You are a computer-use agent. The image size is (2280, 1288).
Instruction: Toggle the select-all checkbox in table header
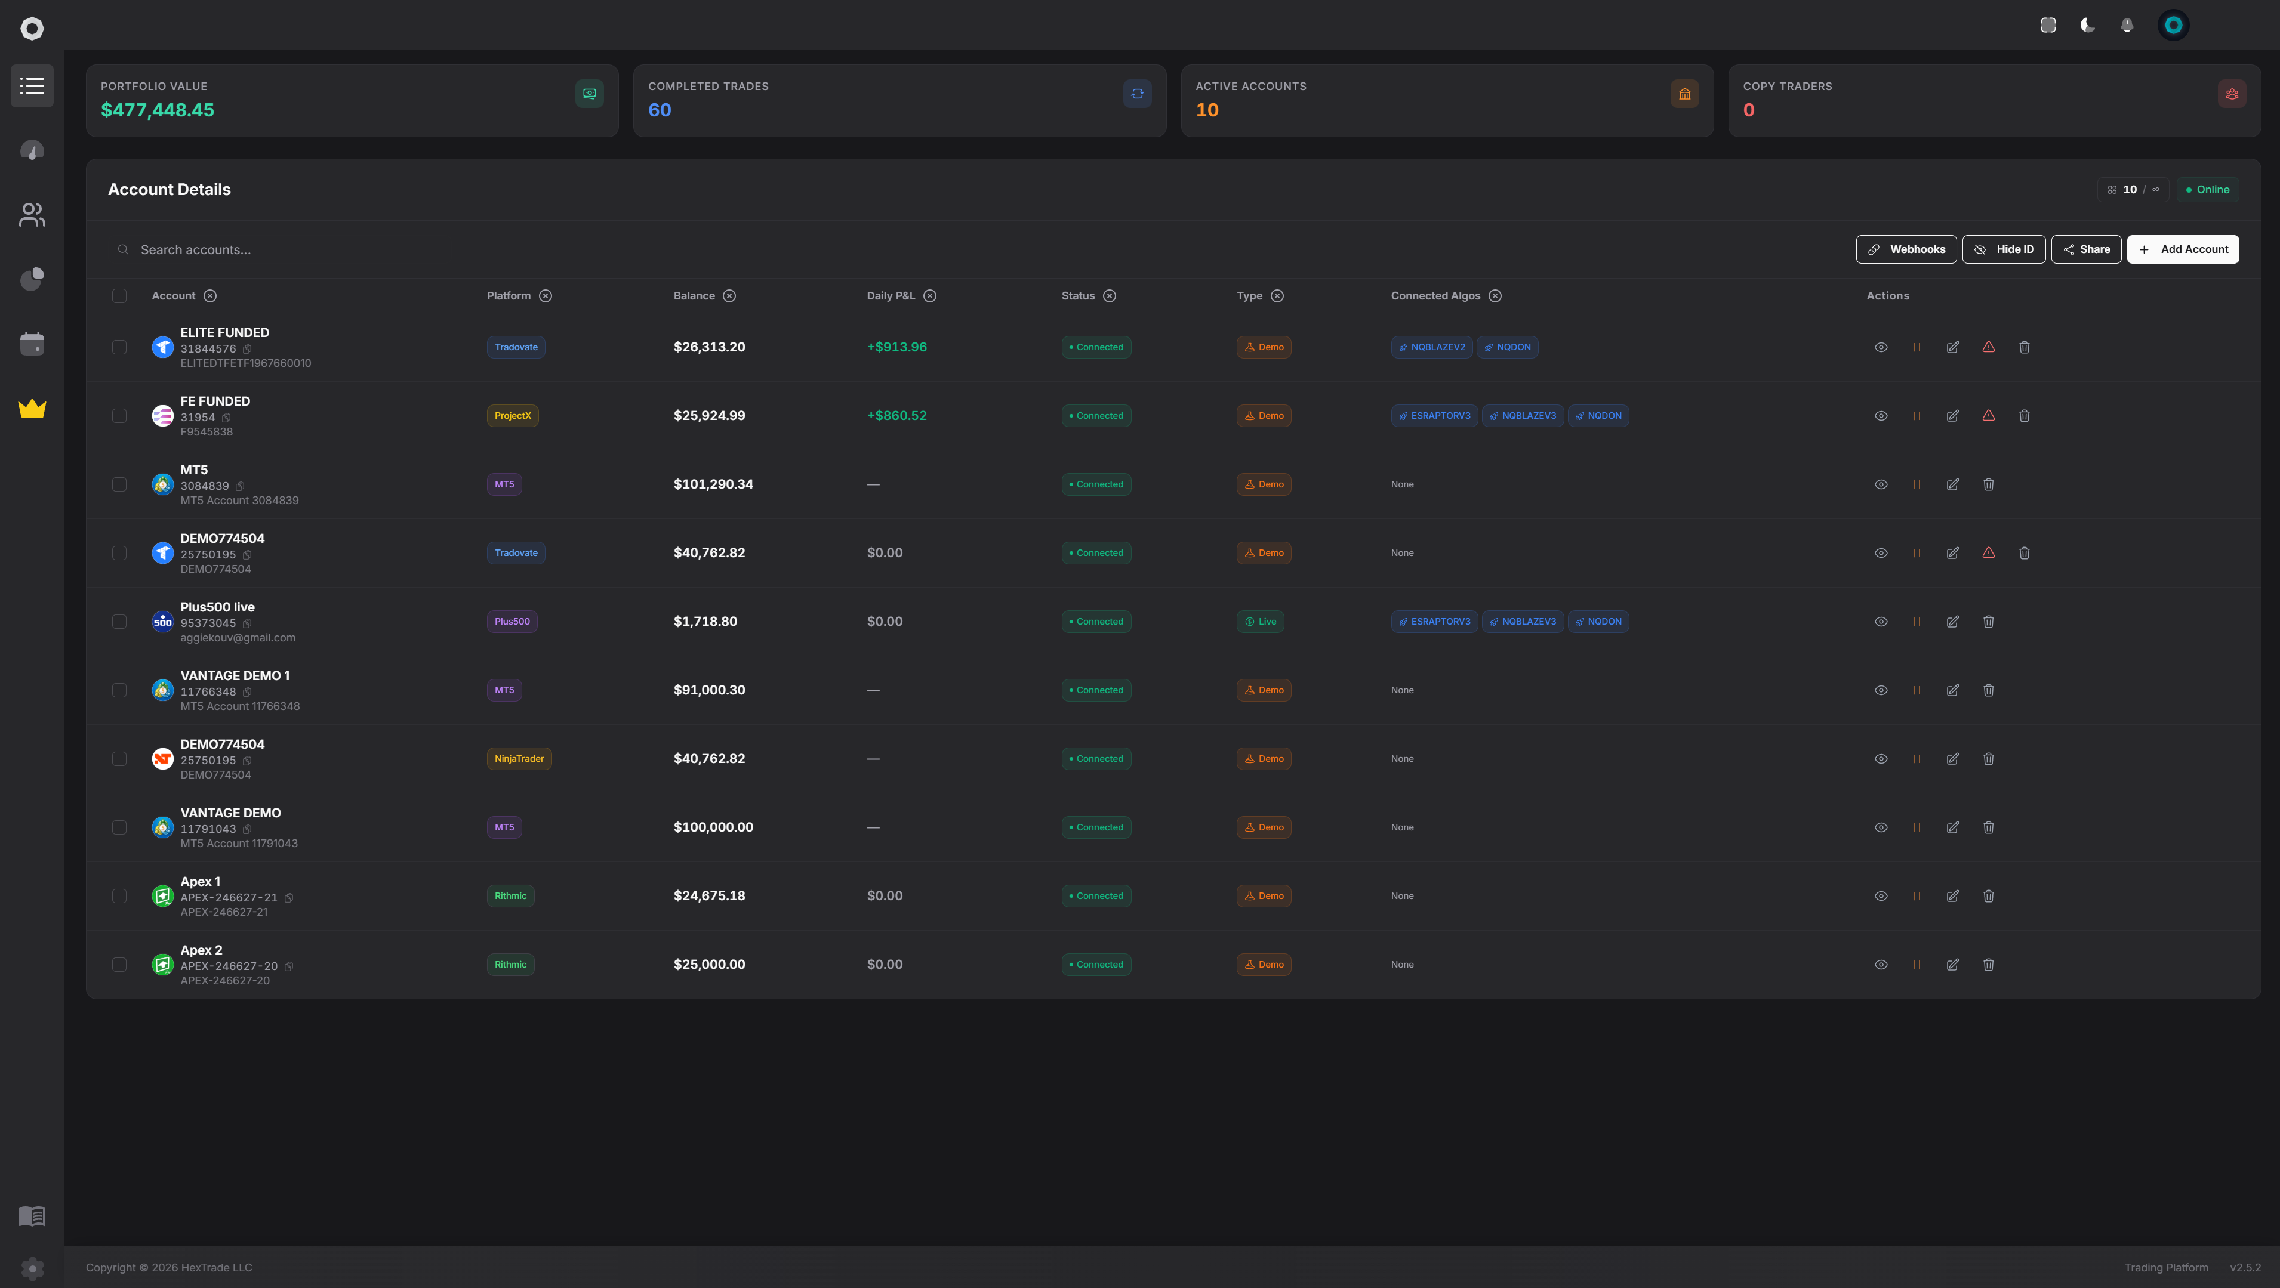point(119,295)
